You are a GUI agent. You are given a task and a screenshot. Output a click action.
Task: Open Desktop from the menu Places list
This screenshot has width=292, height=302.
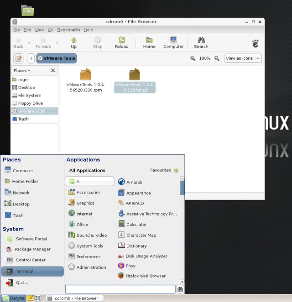17,204
